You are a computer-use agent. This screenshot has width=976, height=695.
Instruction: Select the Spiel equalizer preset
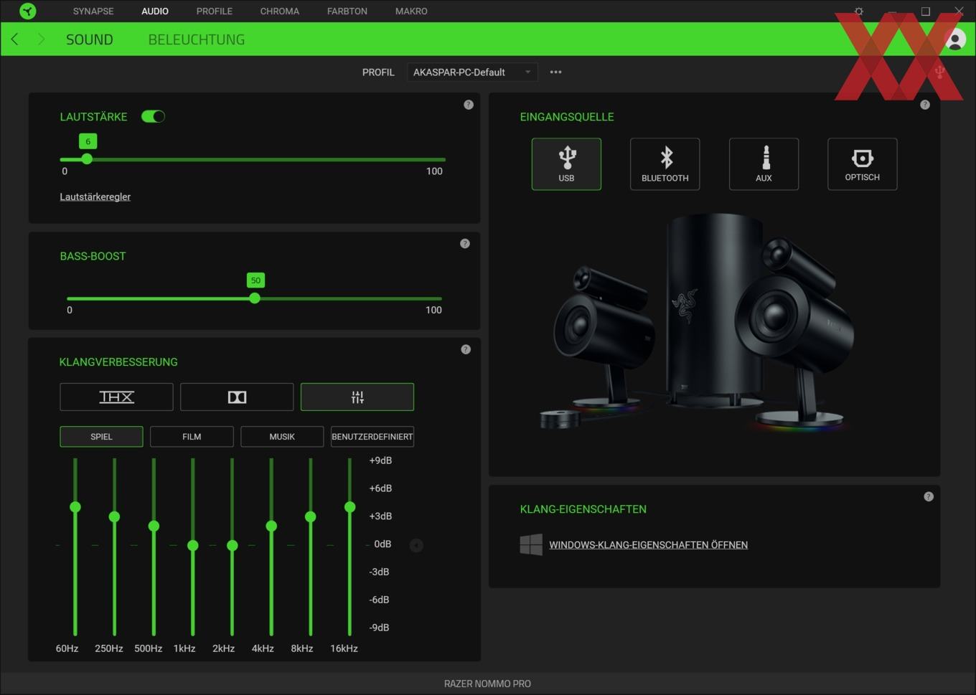[x=101, y=436]
